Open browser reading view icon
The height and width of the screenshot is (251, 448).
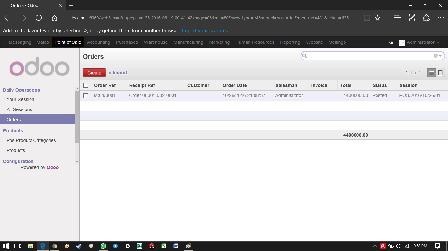[x=367, y=18]
